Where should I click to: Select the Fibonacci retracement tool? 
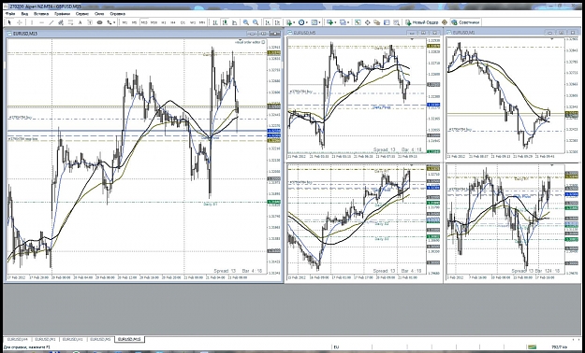click(70, 22)
